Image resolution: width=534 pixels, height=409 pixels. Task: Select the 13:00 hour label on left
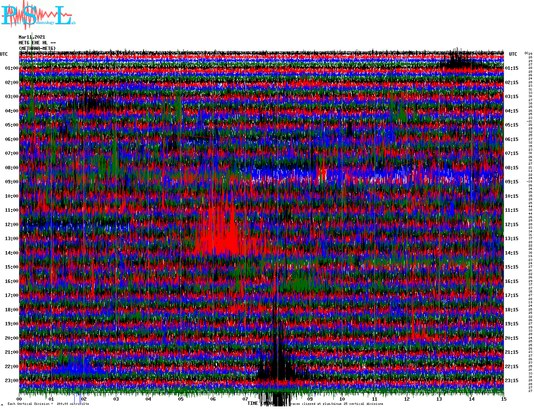(x=11, y=239)
